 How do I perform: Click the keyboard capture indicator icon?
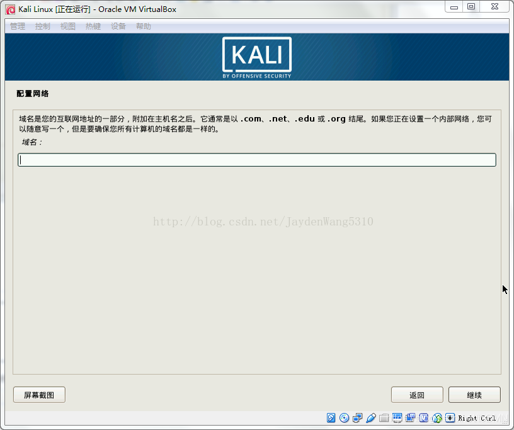[x=450, y=418]
